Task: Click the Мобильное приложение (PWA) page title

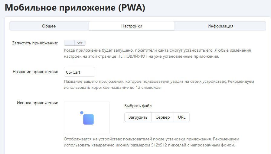Action: 75,8
